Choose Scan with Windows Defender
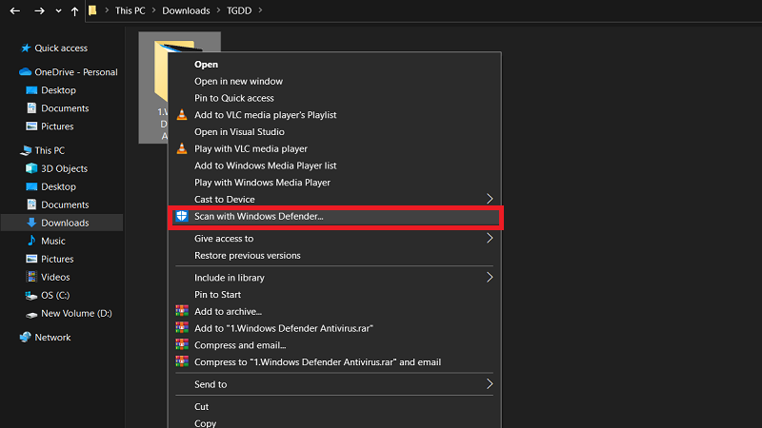The width and height of the screenshot is (762, 428). [x=259, y=217]
